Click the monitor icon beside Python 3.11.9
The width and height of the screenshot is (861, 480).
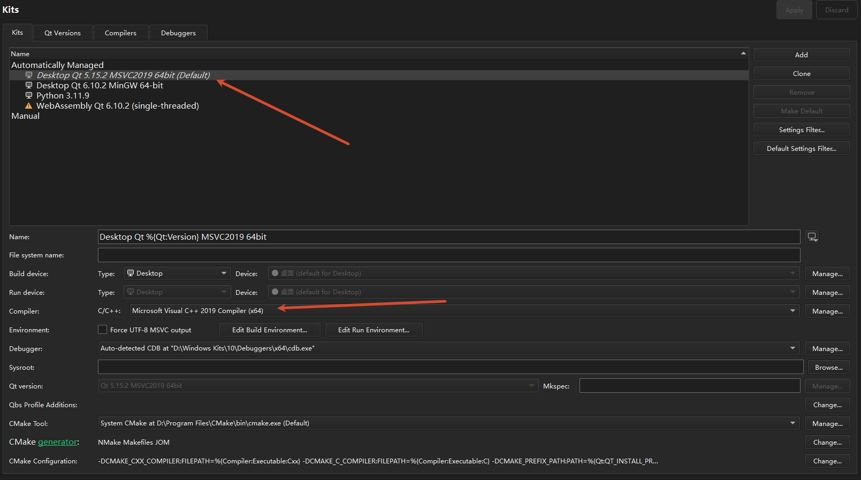point(29,96)
